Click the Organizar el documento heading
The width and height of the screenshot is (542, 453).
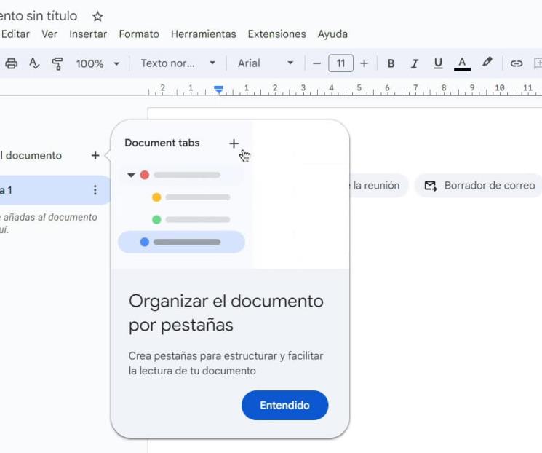226,313
